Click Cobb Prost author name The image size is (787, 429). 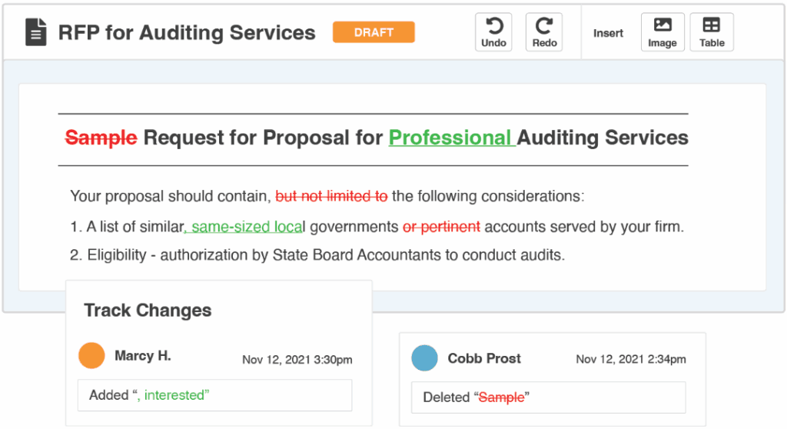(x=484, y=358)
